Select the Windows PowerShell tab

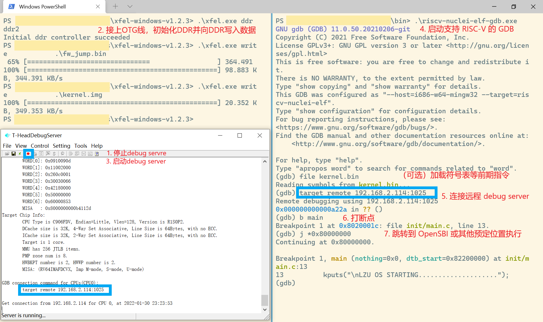tap(54, 6)
